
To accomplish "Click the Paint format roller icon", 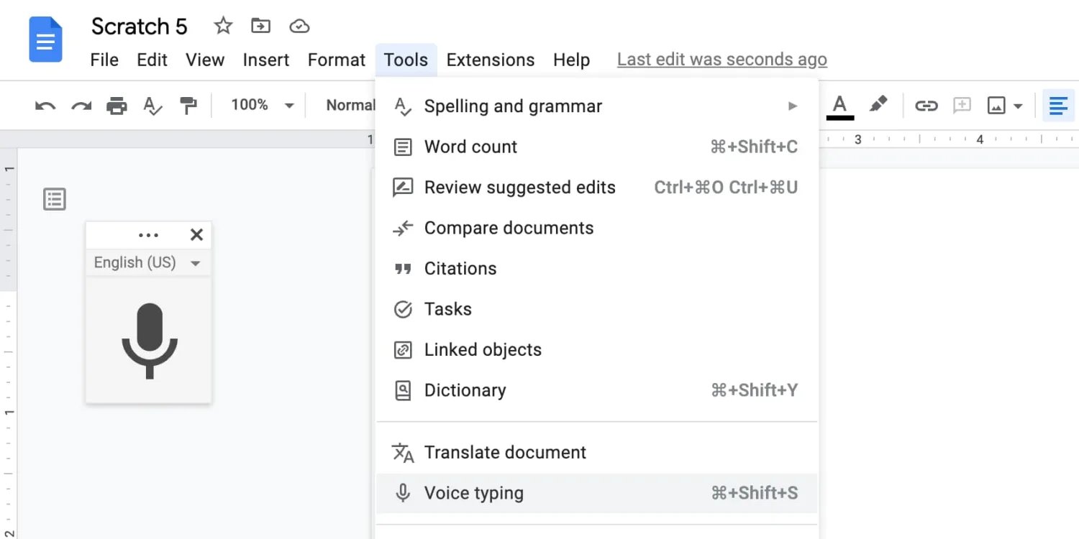I will [188, 106].
